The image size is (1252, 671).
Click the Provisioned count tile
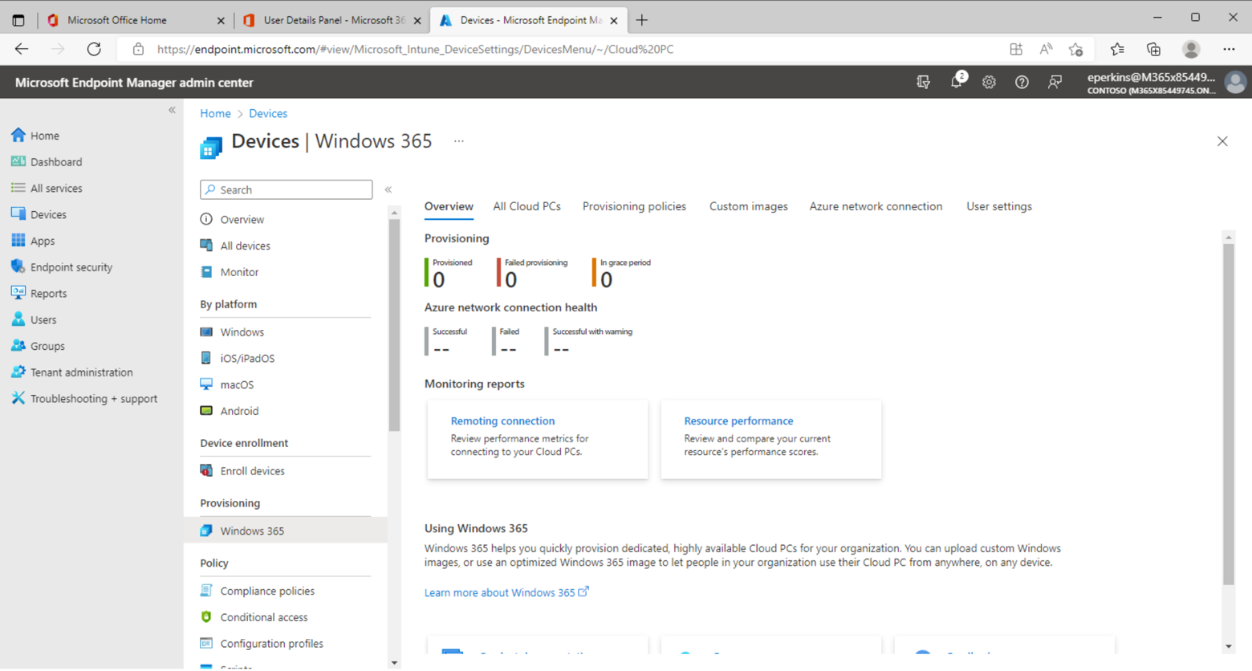449,273
